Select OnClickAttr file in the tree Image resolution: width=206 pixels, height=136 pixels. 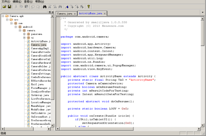(41, 113)
